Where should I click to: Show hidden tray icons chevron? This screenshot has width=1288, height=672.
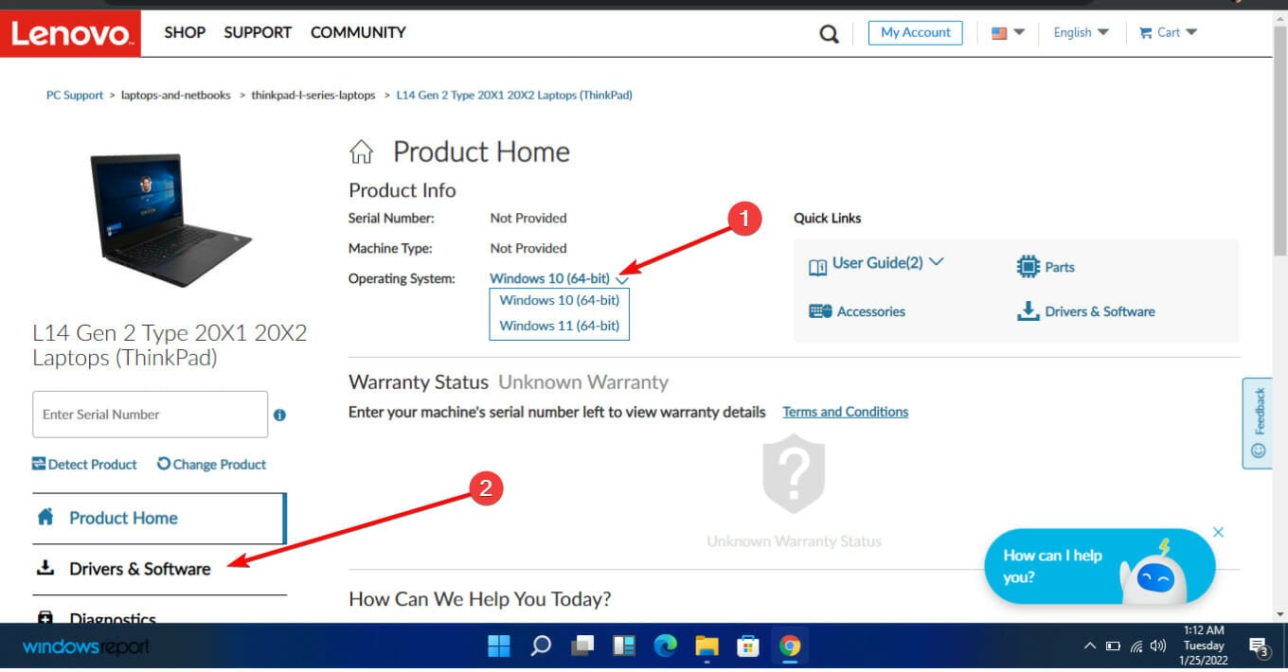[x=1089, y=646]
